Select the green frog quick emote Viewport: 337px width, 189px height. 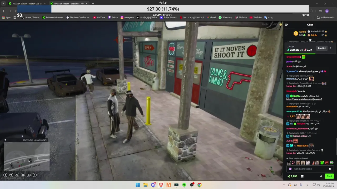click(x=322, y=163)
